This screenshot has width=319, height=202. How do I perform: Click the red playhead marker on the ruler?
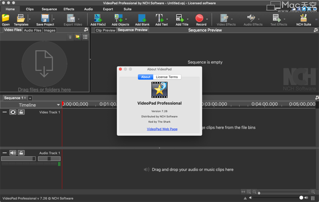(63, 103)
